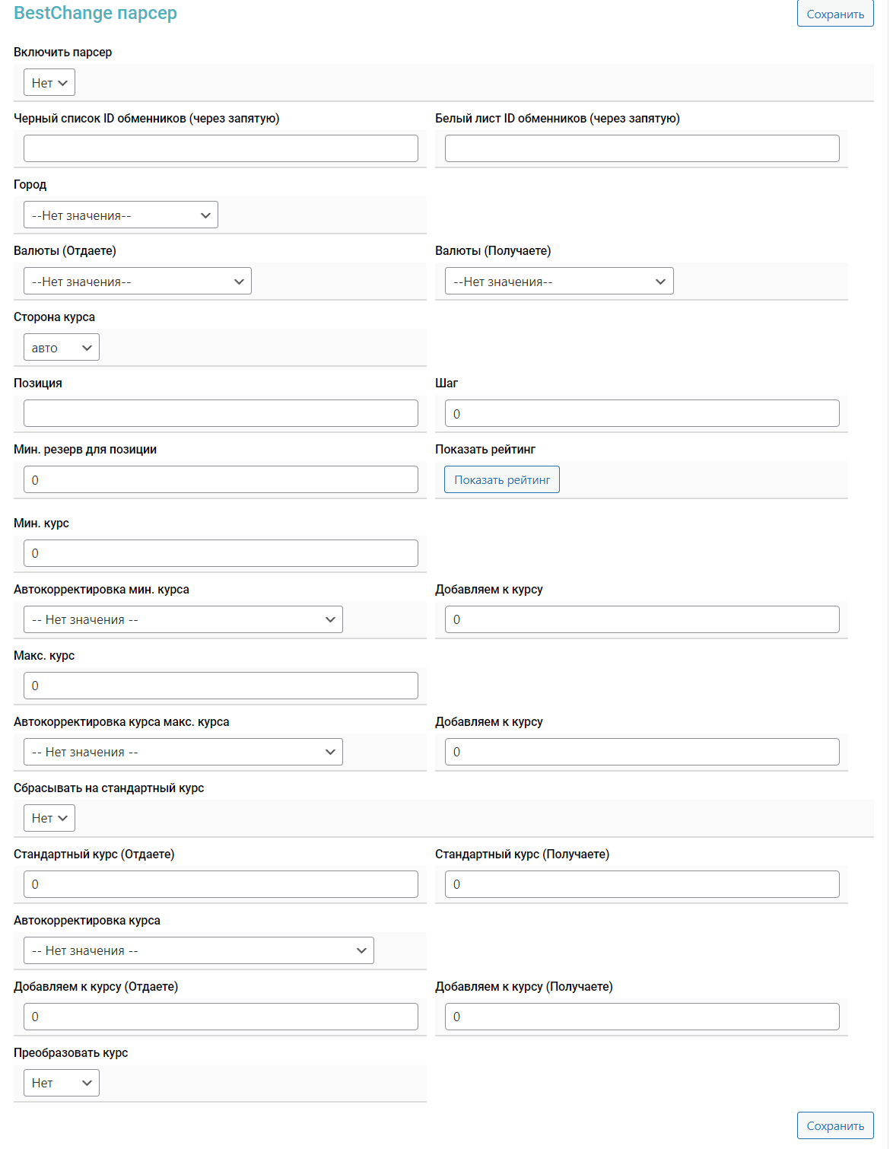The height and width of the screenshot is (1149, 893).
Task: Click the top Сохранить button
Action: pyautogui.click(x=834, y=14)
